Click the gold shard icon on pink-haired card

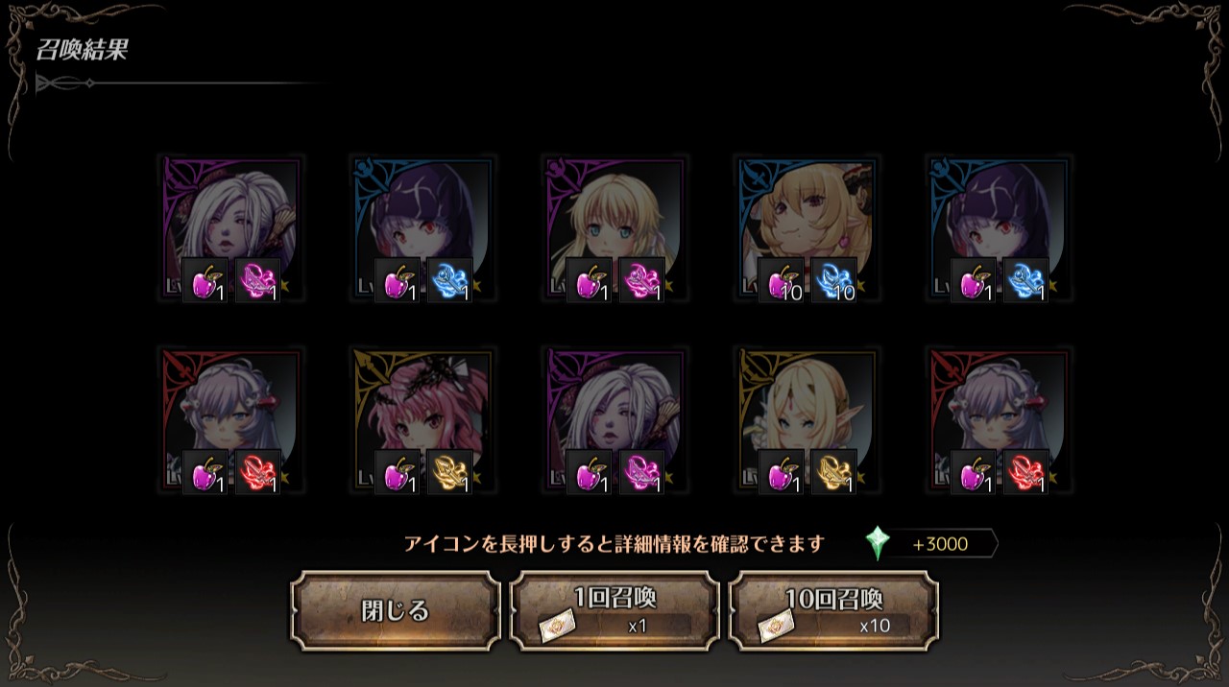(x=449, y=472)
